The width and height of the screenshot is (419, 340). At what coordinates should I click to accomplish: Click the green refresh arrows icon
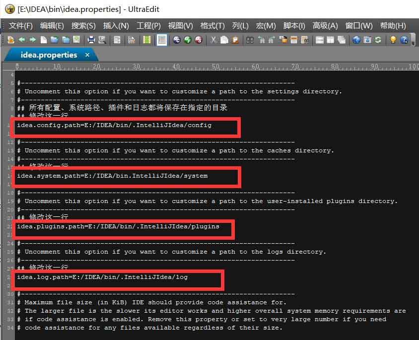378,40
